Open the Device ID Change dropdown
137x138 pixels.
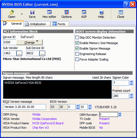pos(30,42)
